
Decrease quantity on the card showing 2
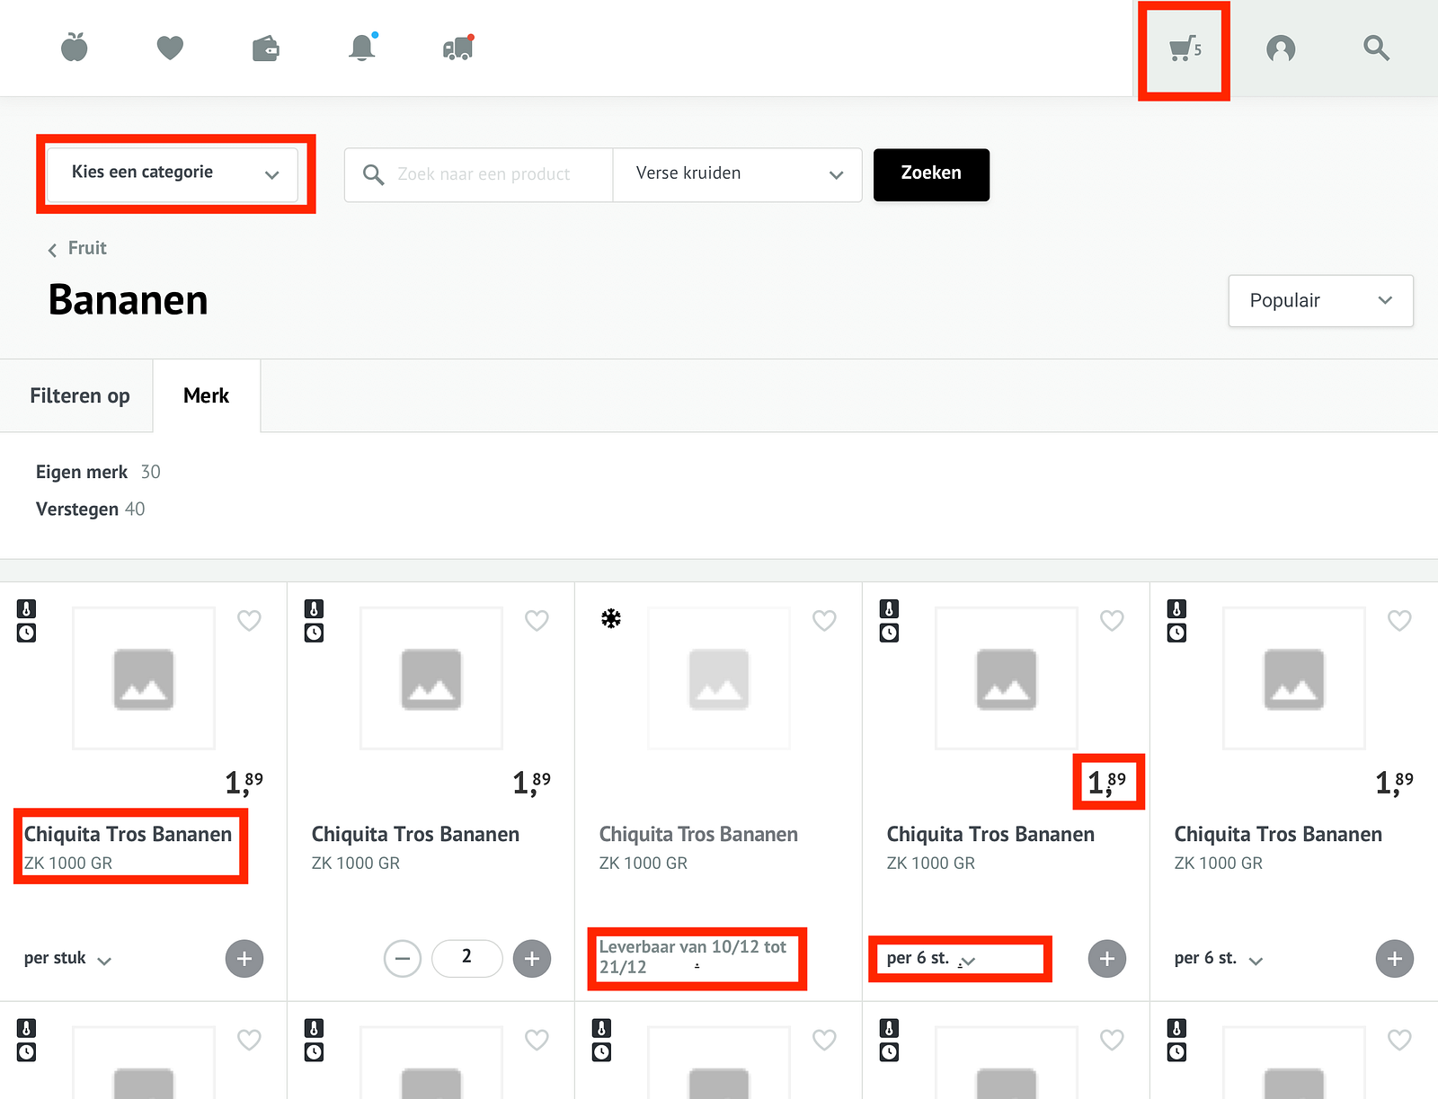[x=403, y=959]
